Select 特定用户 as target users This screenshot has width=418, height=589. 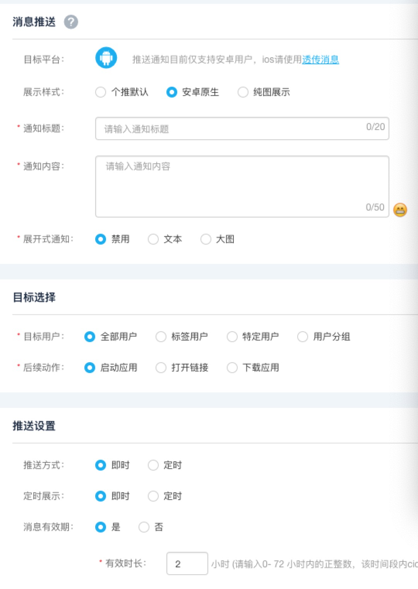coord(232,337)
